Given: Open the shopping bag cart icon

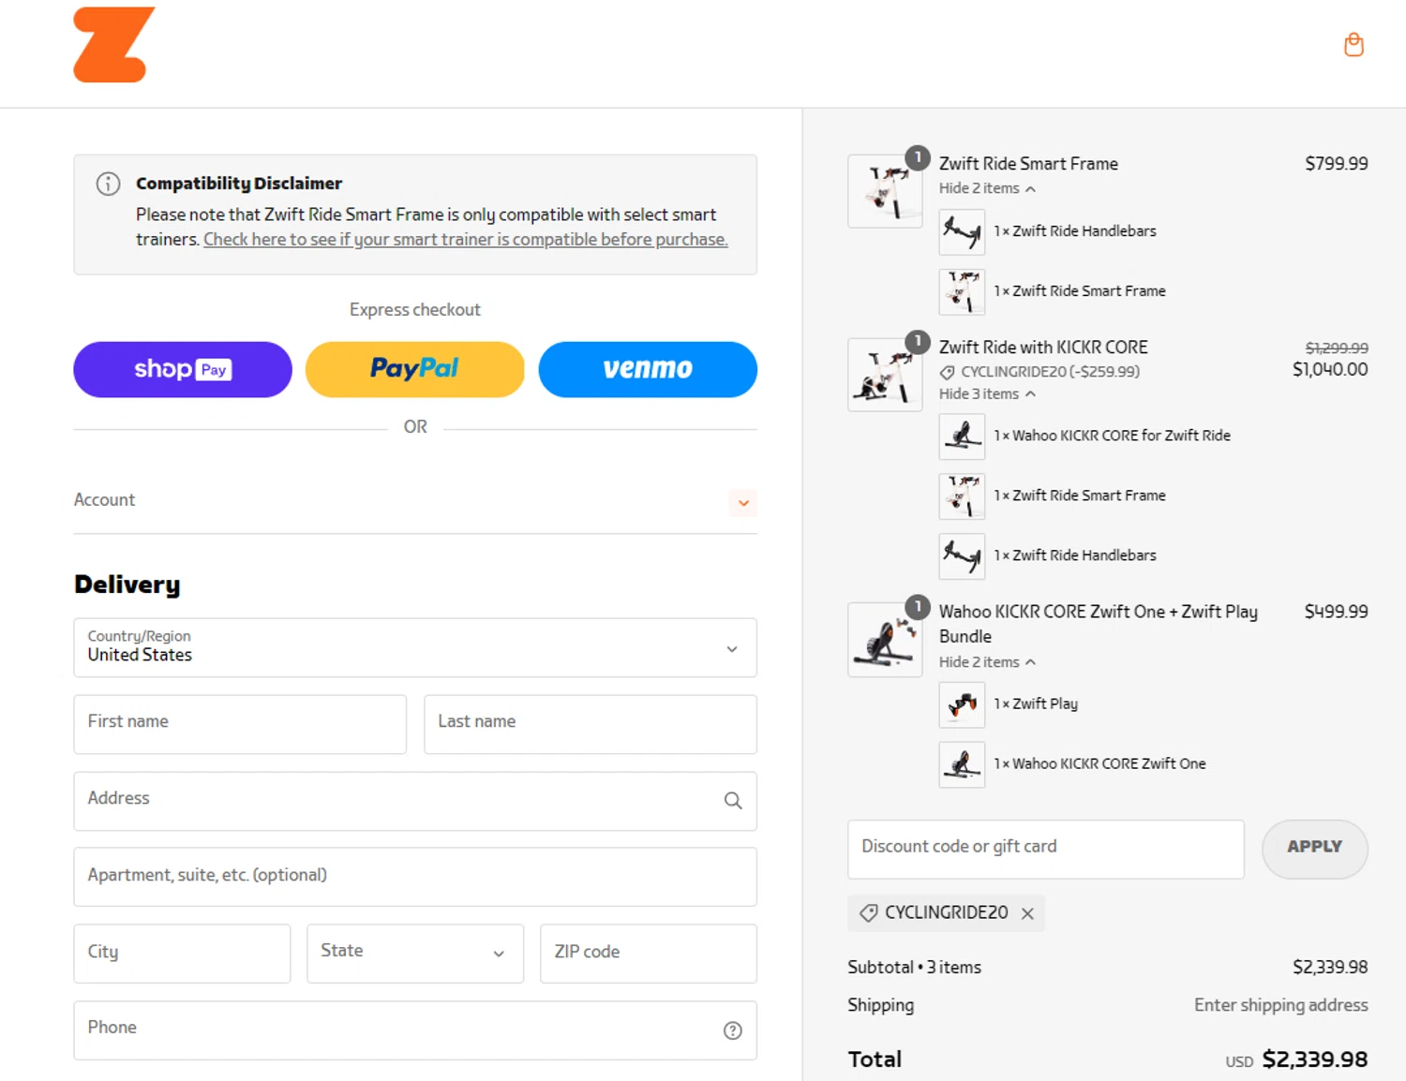Looking at the screenshot, I should click(1354, 45).
